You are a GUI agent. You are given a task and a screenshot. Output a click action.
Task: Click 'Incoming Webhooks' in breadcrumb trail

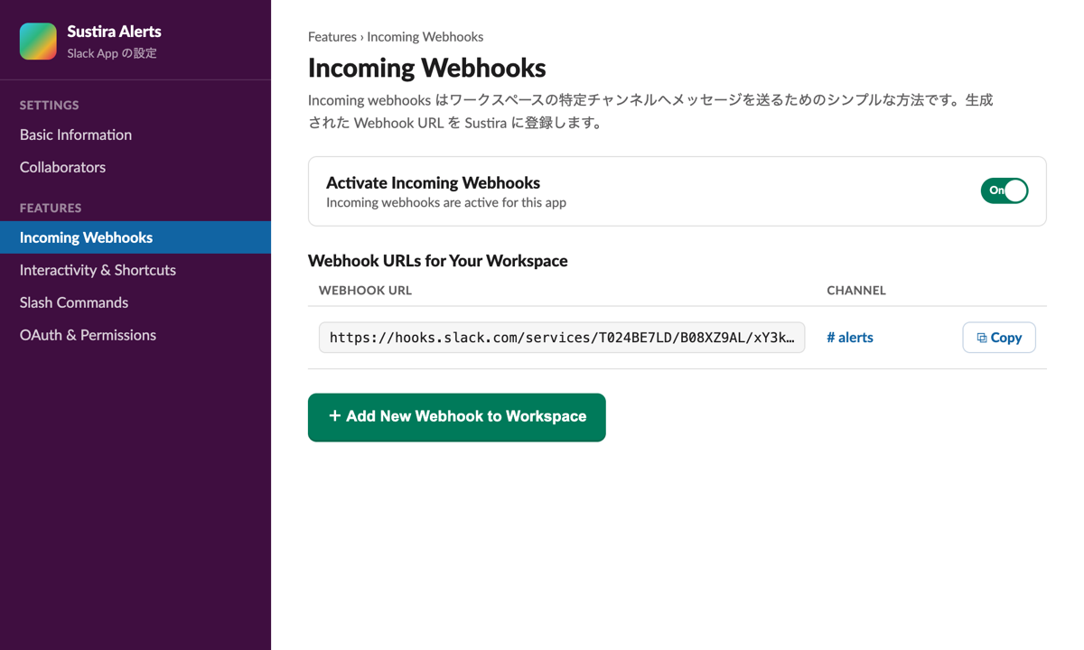coord(425,37)
